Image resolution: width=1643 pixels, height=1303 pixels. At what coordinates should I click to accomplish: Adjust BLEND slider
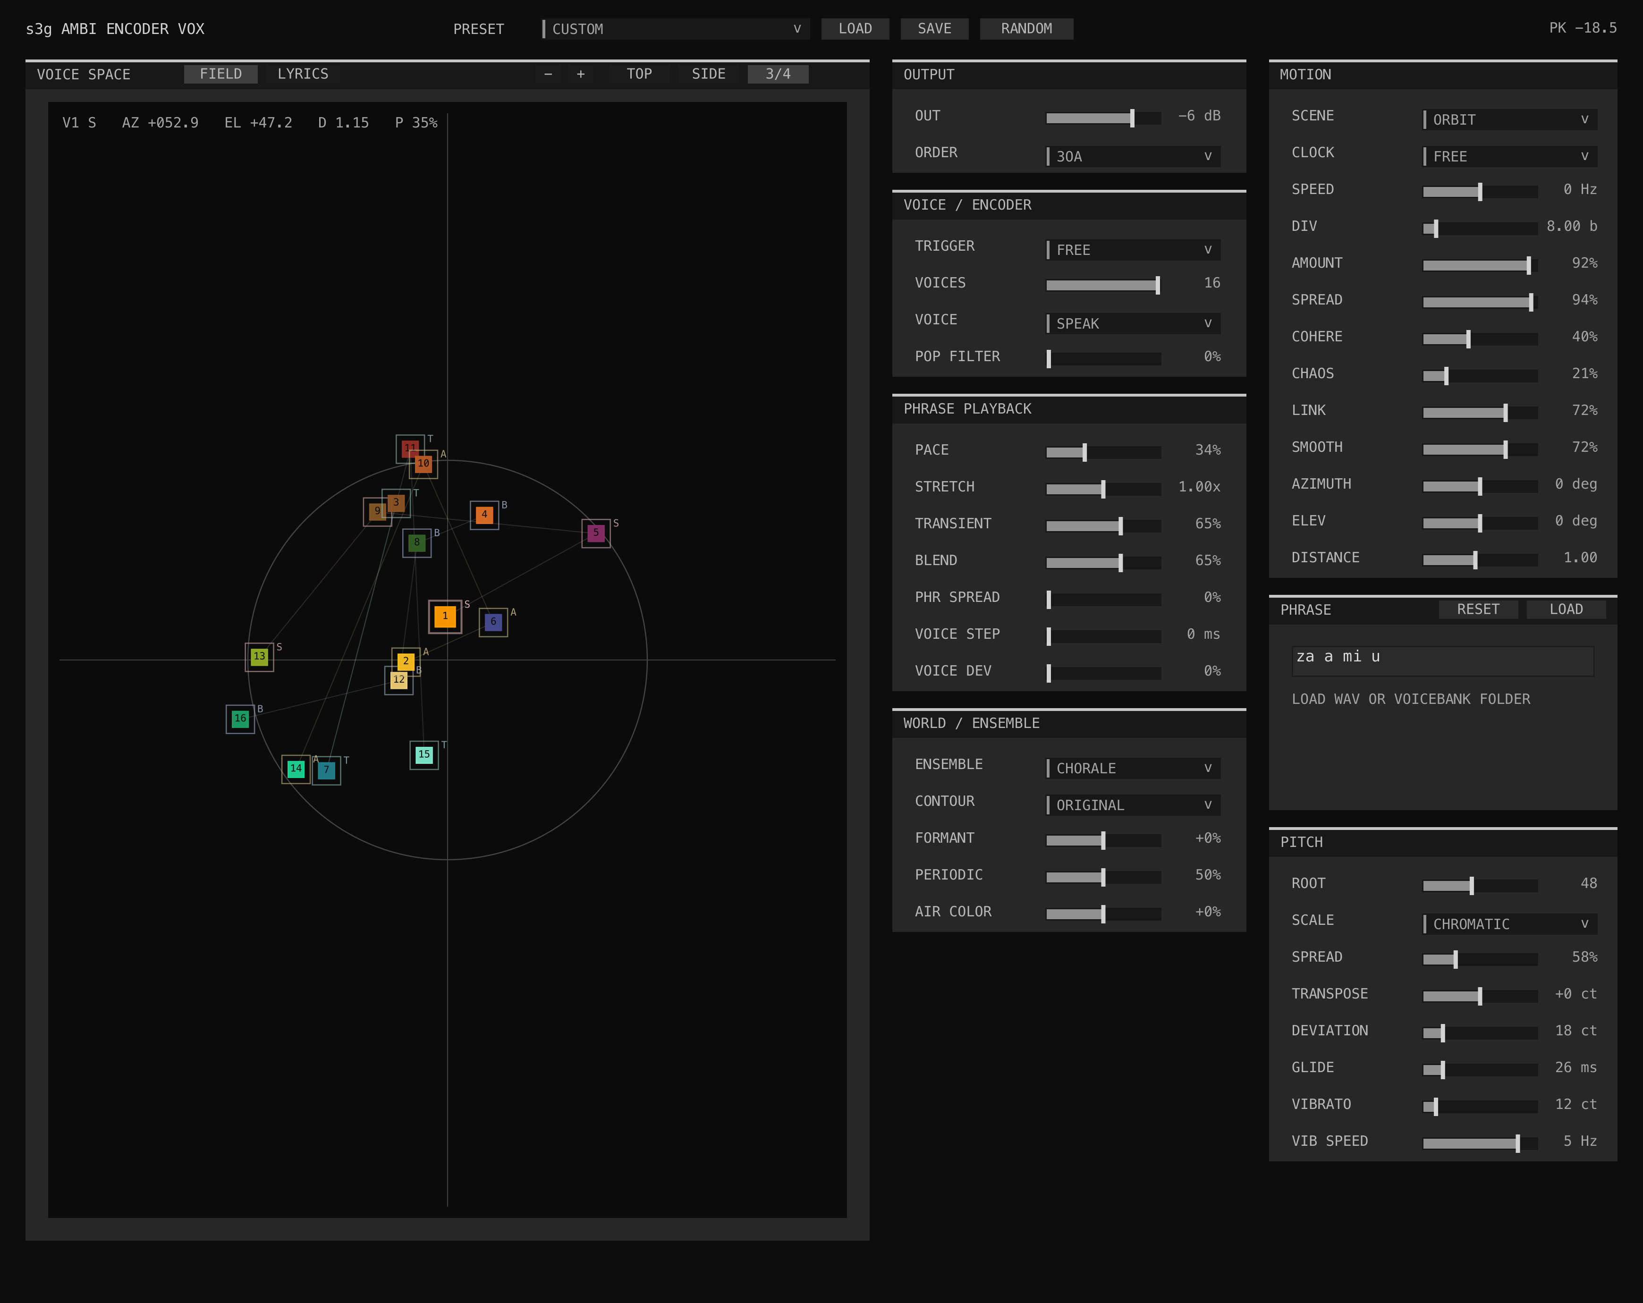coord(1103,563)
